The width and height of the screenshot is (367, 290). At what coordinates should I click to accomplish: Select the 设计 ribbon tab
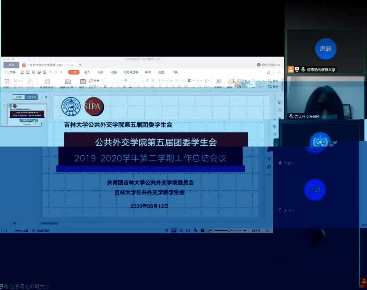pos(100,72)
